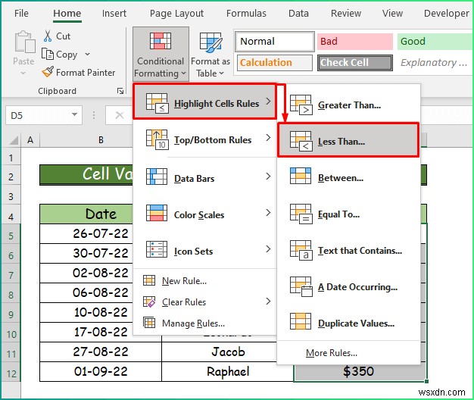Select the cell containing Raphael
Viewport: 474px width, 400px height.
pyautogui.click(x=228, y=371)
